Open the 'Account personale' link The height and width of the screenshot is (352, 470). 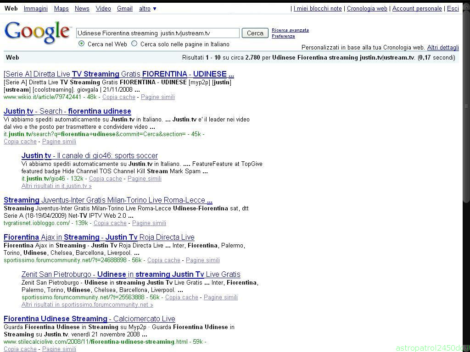pyautogui.click(x=417, y=9)
